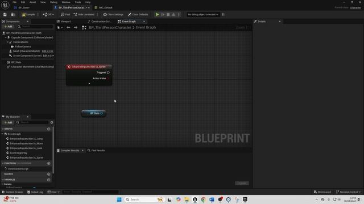Navigate forward in graph history
The image size is (364, 204).
[x=76, y=27]
